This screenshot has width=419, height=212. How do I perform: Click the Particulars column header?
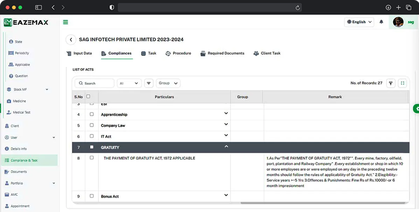pyautogui.click(x=164, y=97)
